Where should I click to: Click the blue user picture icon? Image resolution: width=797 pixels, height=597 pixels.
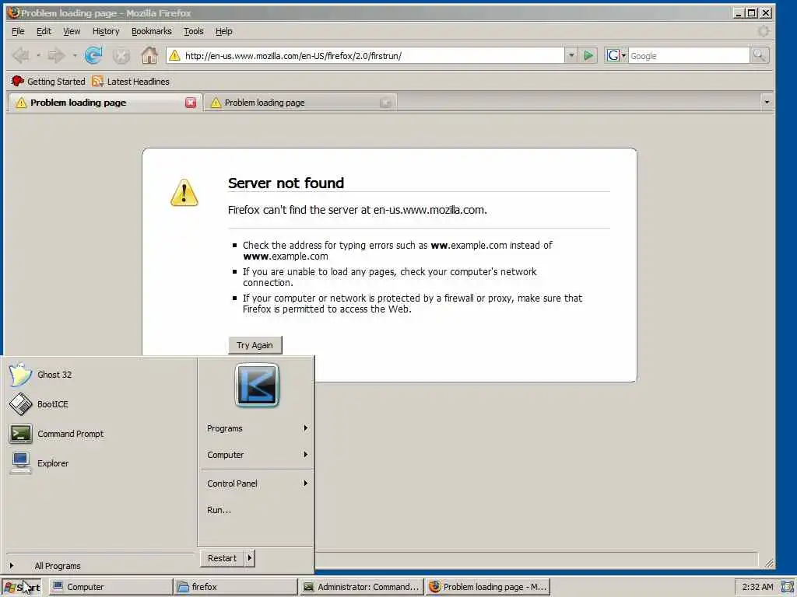click(x=257, y=385)
